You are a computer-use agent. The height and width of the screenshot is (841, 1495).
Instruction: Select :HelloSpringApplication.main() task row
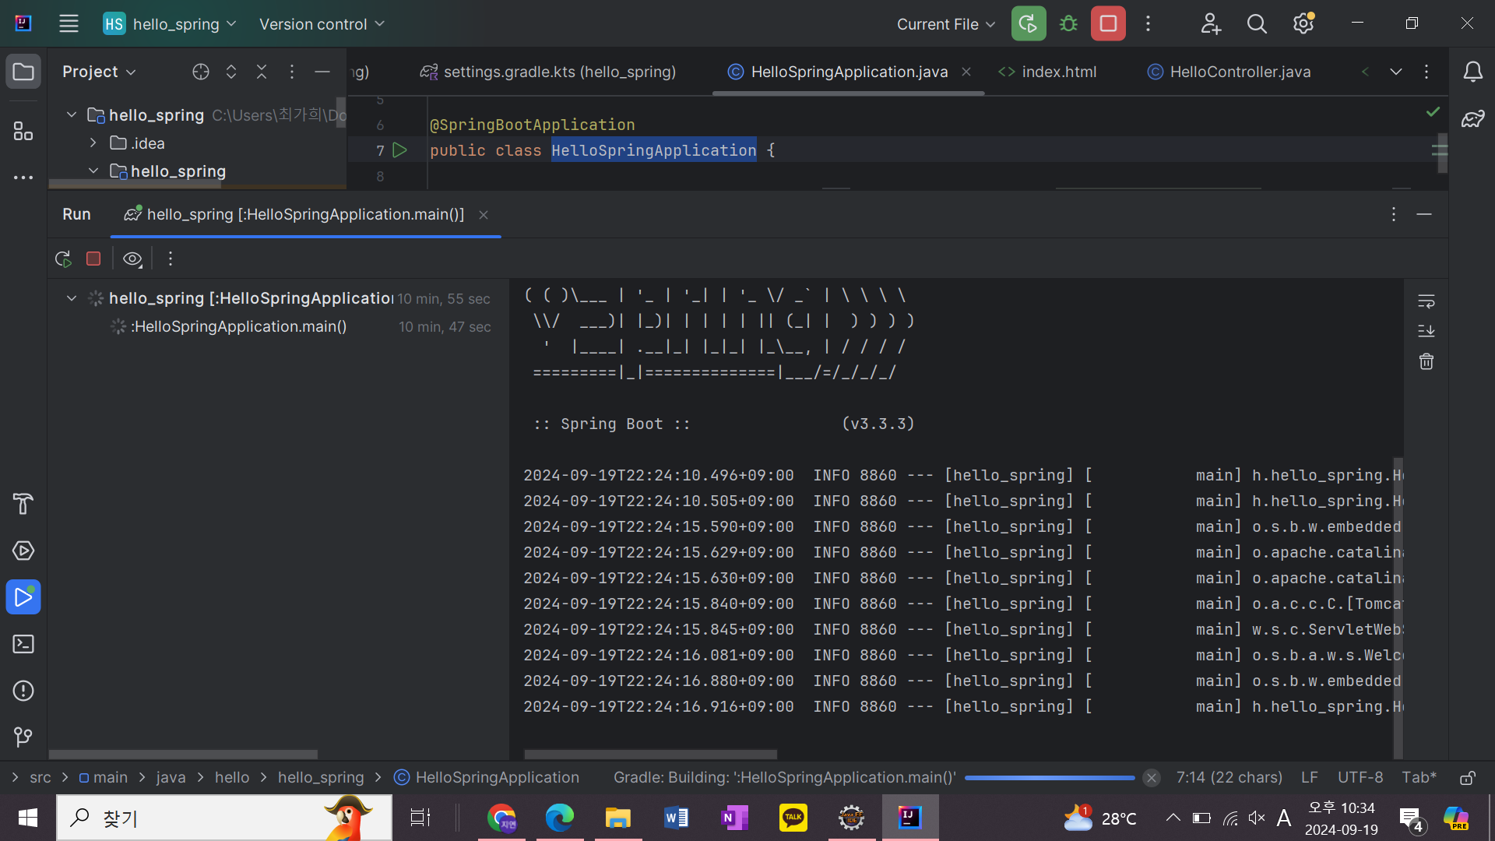click(x=277, y=326)
